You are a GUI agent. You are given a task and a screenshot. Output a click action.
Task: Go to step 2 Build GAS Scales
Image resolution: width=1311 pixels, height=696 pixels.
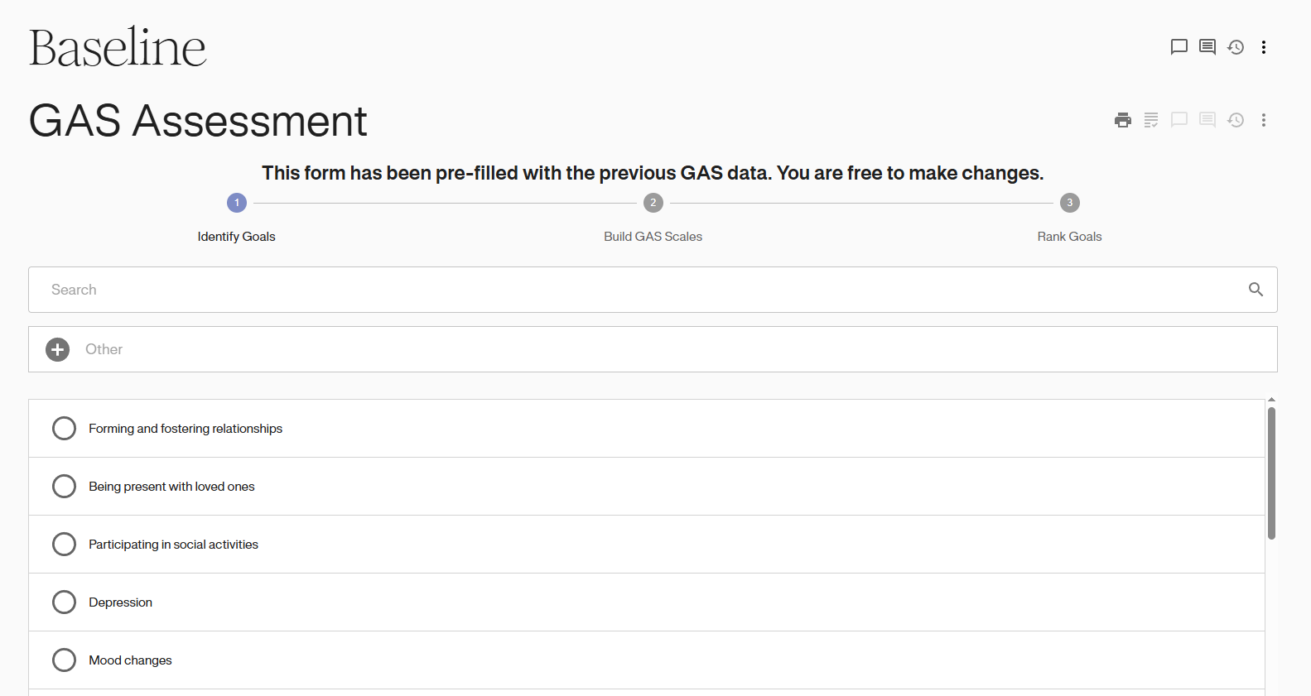point(653,203)
